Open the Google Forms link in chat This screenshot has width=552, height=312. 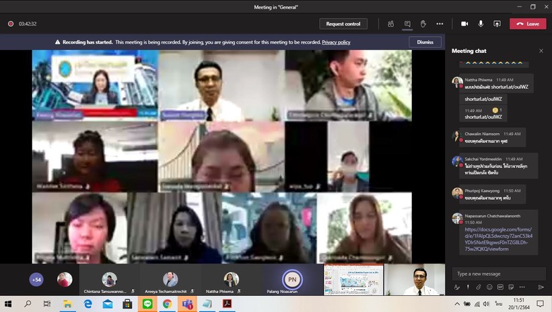click(498, 239)
